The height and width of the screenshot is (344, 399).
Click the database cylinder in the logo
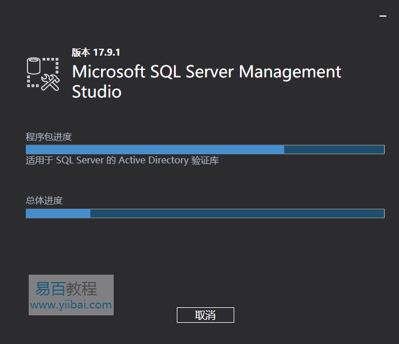(x=34, y=65)
